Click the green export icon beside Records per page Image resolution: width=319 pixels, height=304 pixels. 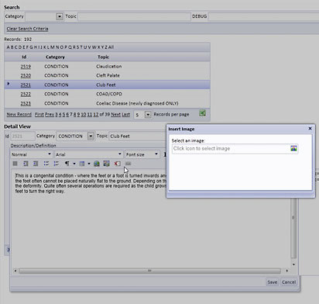(x=202, y=113)
